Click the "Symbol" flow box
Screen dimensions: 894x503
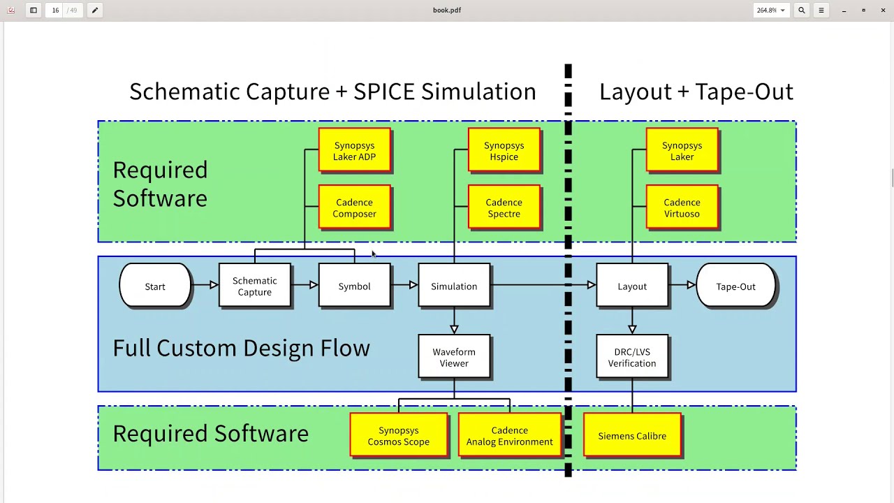(354, 286)
